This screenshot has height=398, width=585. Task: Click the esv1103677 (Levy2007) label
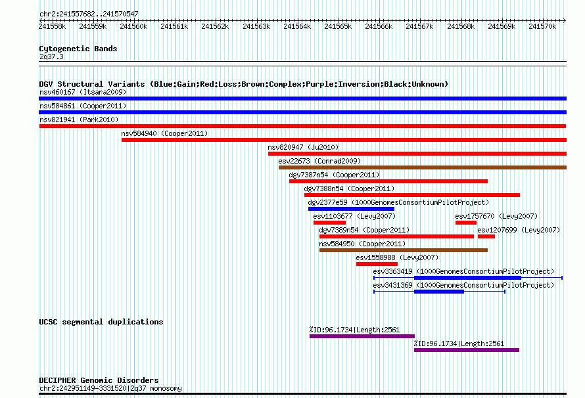pos(354,216)
